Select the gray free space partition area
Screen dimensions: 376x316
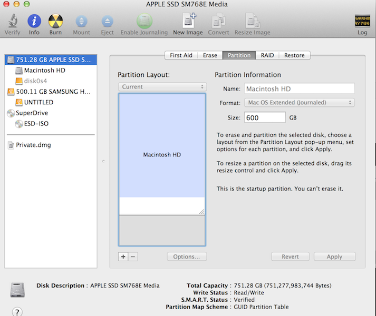point(162,230)
